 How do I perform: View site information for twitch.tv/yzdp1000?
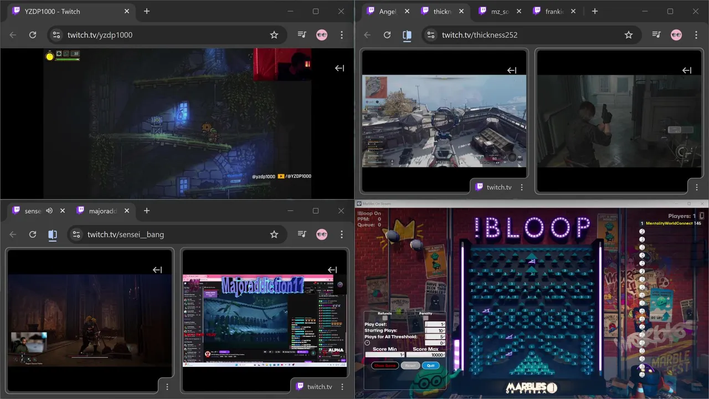coord(56,35)
